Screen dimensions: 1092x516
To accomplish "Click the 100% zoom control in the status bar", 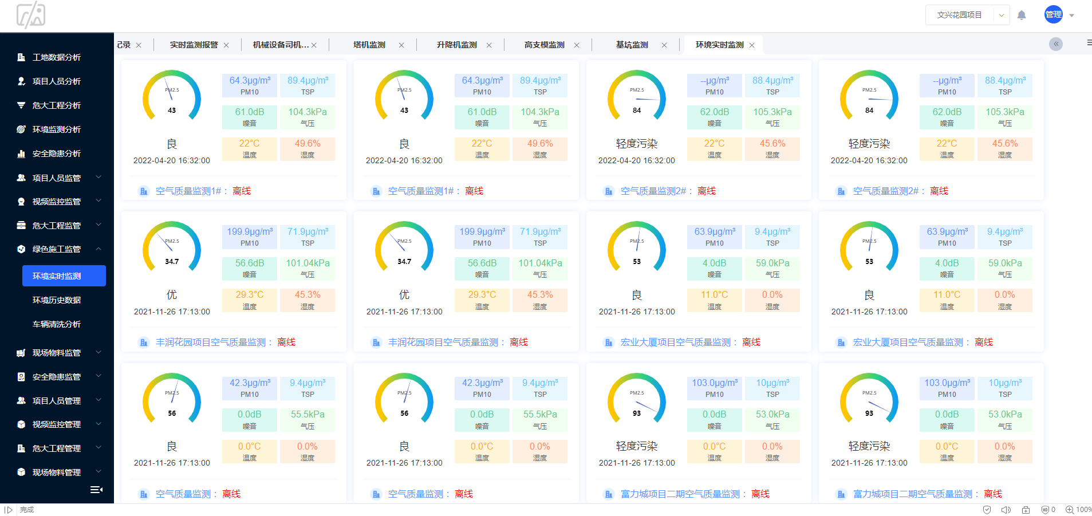I will click(1081, 509).
